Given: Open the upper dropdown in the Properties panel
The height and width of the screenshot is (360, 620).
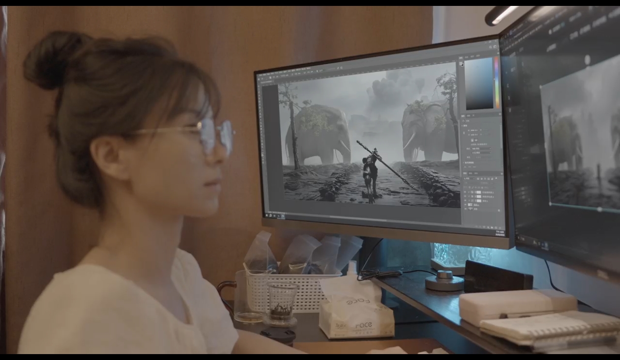Looking at the screenshot, I should pyautogui.click(x=481, y=149).
